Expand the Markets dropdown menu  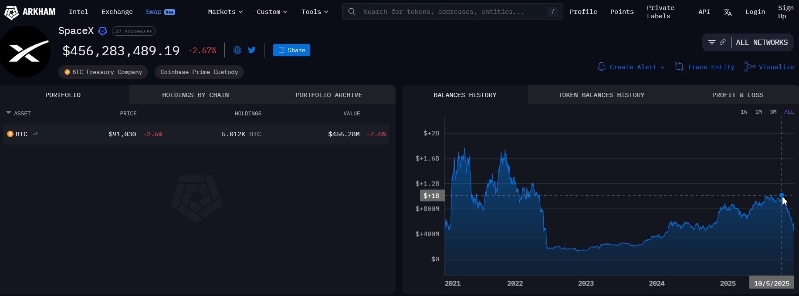(225, 12)
